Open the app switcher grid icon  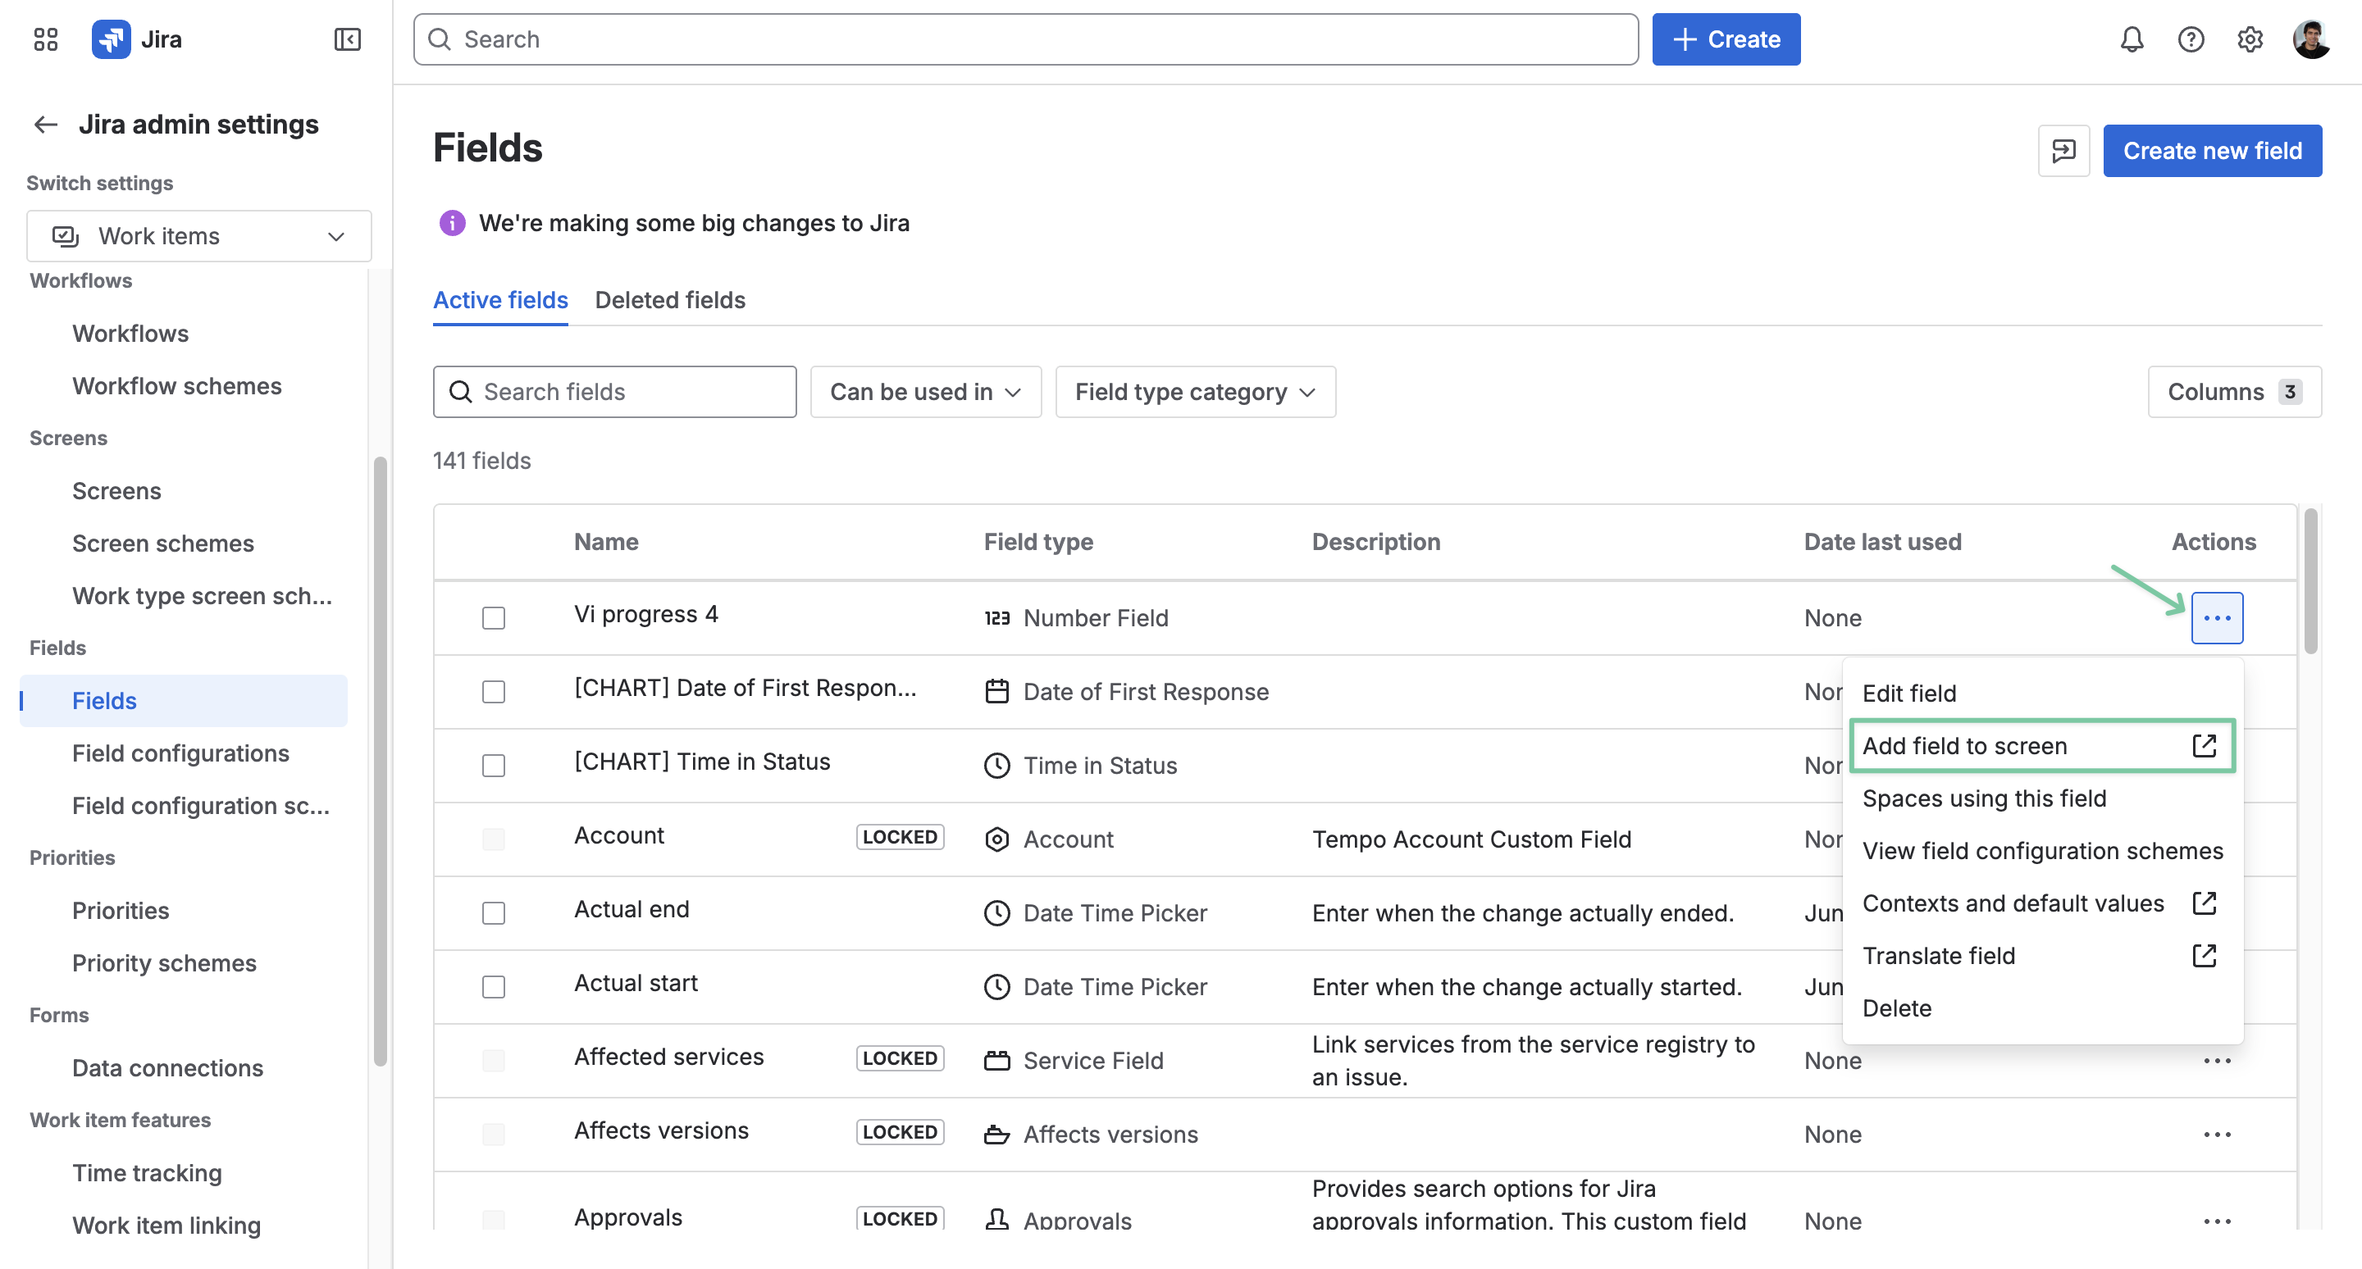(x=45, y=39)
